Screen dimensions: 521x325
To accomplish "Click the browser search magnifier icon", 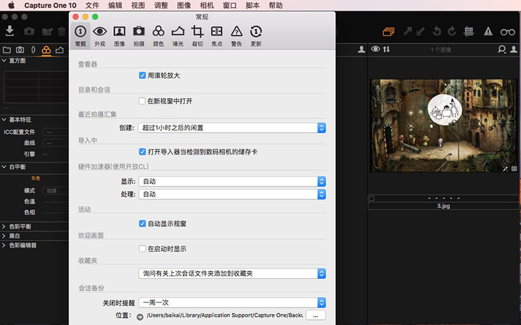I will [x=501, y=49].
